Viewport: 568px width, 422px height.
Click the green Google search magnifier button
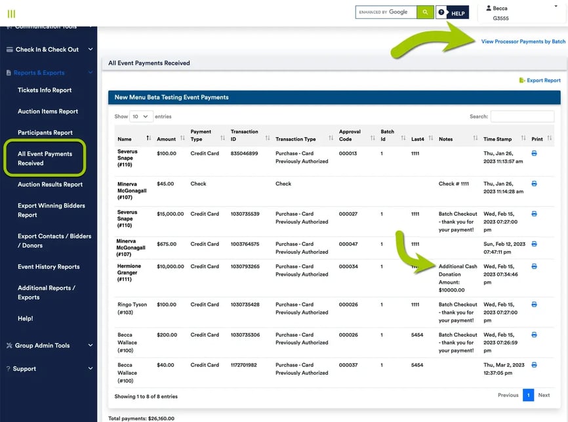426,12
